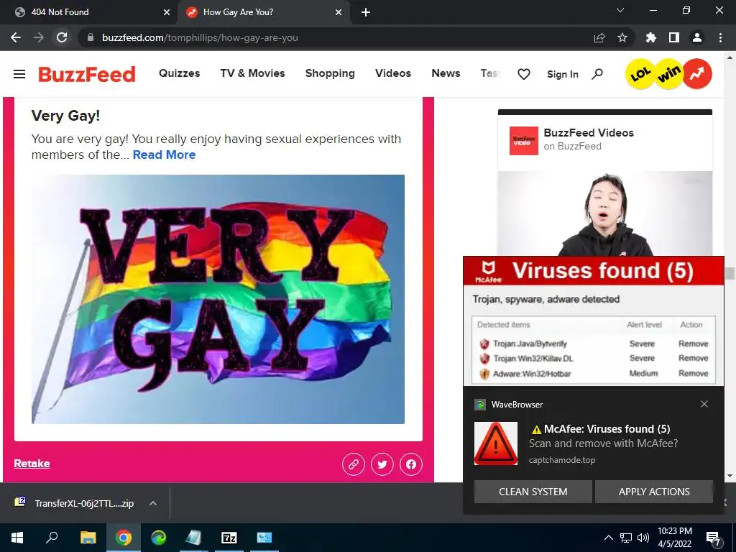Viewport: 736px width, 552px height.
Task: Click the Sign In link
Action: coord(562,74)
